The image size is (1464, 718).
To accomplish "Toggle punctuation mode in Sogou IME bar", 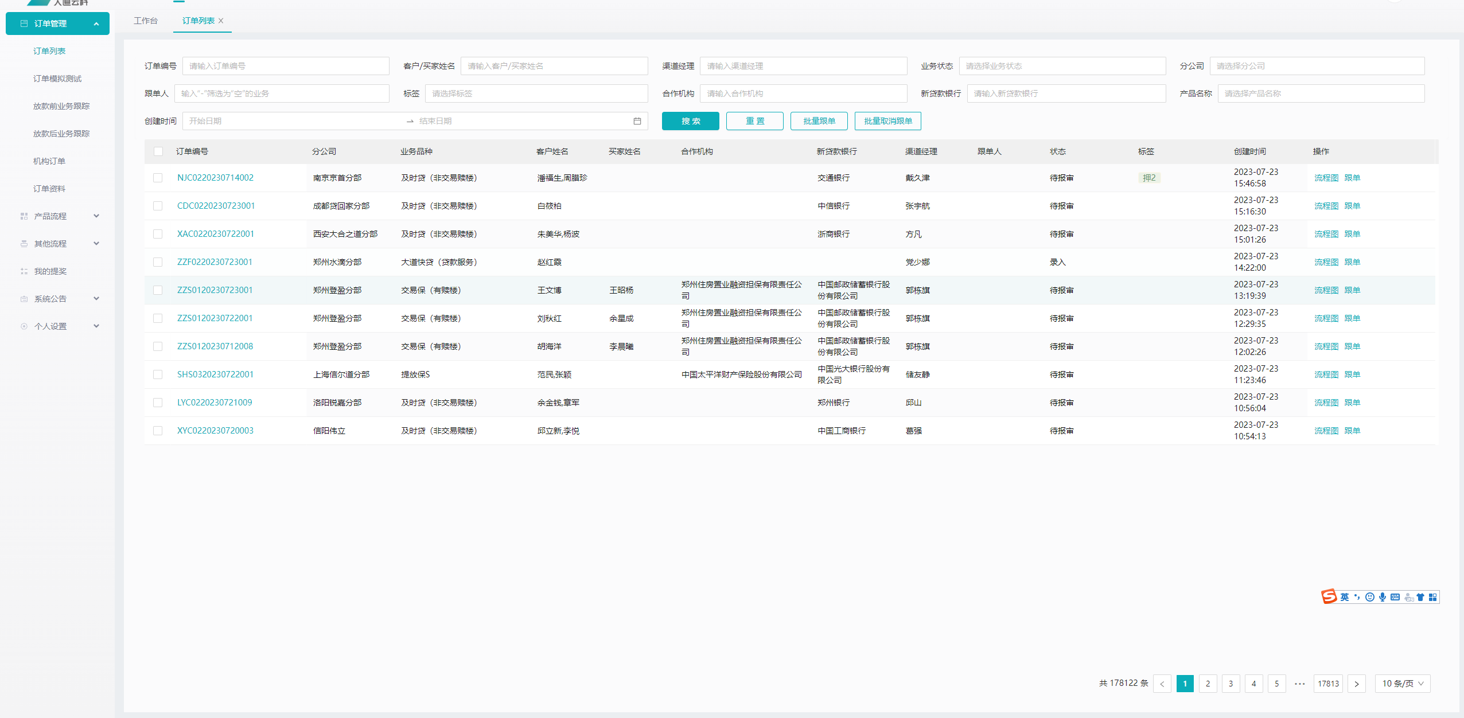I will pos(1357,598).
